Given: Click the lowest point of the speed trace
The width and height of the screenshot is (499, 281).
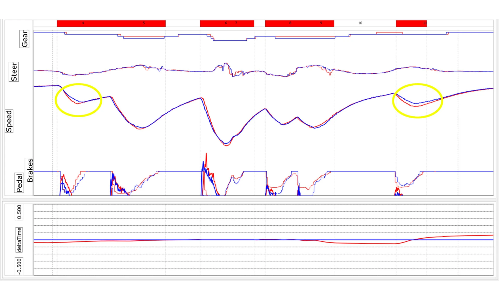Looking at the screenshot, I should point(226,145).
